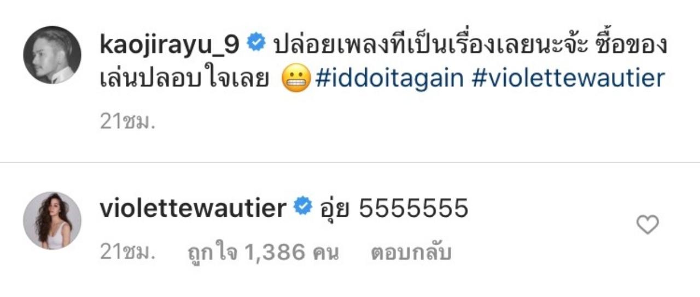
Task: View who liked via ถูกใจ 1,386 คน
Action: [x=264, y=252]
